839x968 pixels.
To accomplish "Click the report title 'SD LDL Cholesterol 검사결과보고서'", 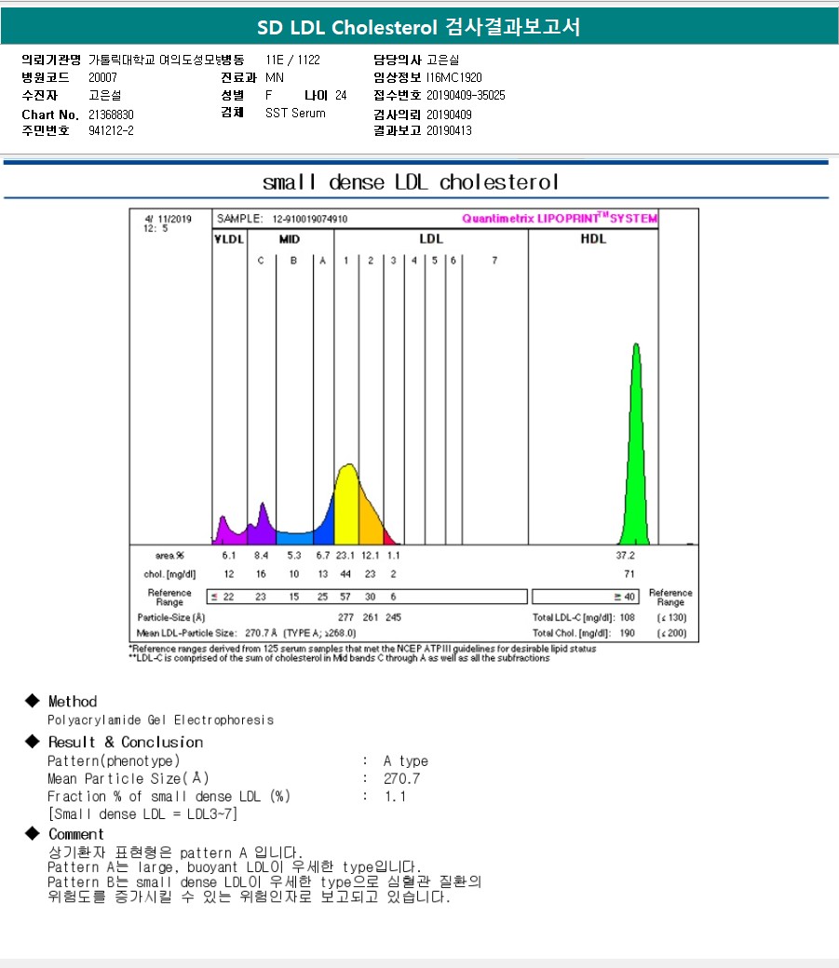I will pos(419,27).
